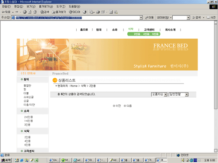The image size is (218, 163).
Task: Click the France Bed banner image
Action: coord(107,54)
